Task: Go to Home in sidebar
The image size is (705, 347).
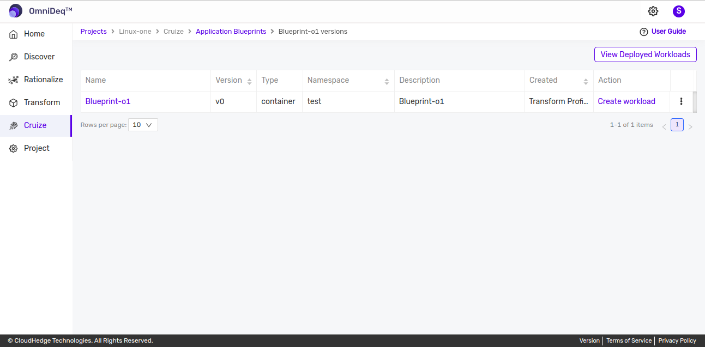Action: [36, 34]
